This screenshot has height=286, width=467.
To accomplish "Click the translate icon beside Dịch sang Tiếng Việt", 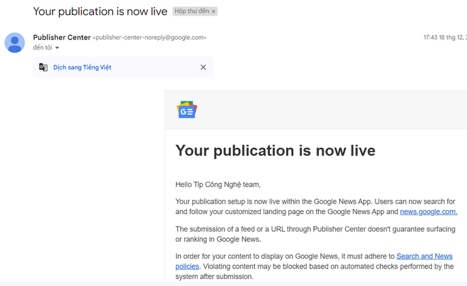I will (43, 67).
